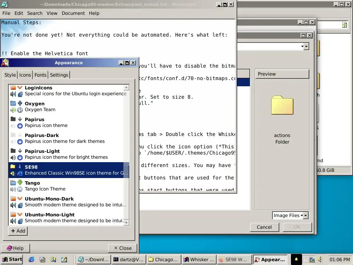Select the Ubuntu-Mono-Dark icon theme
The height and width of the screenshot is (265, 353).
tap(69, 202)
